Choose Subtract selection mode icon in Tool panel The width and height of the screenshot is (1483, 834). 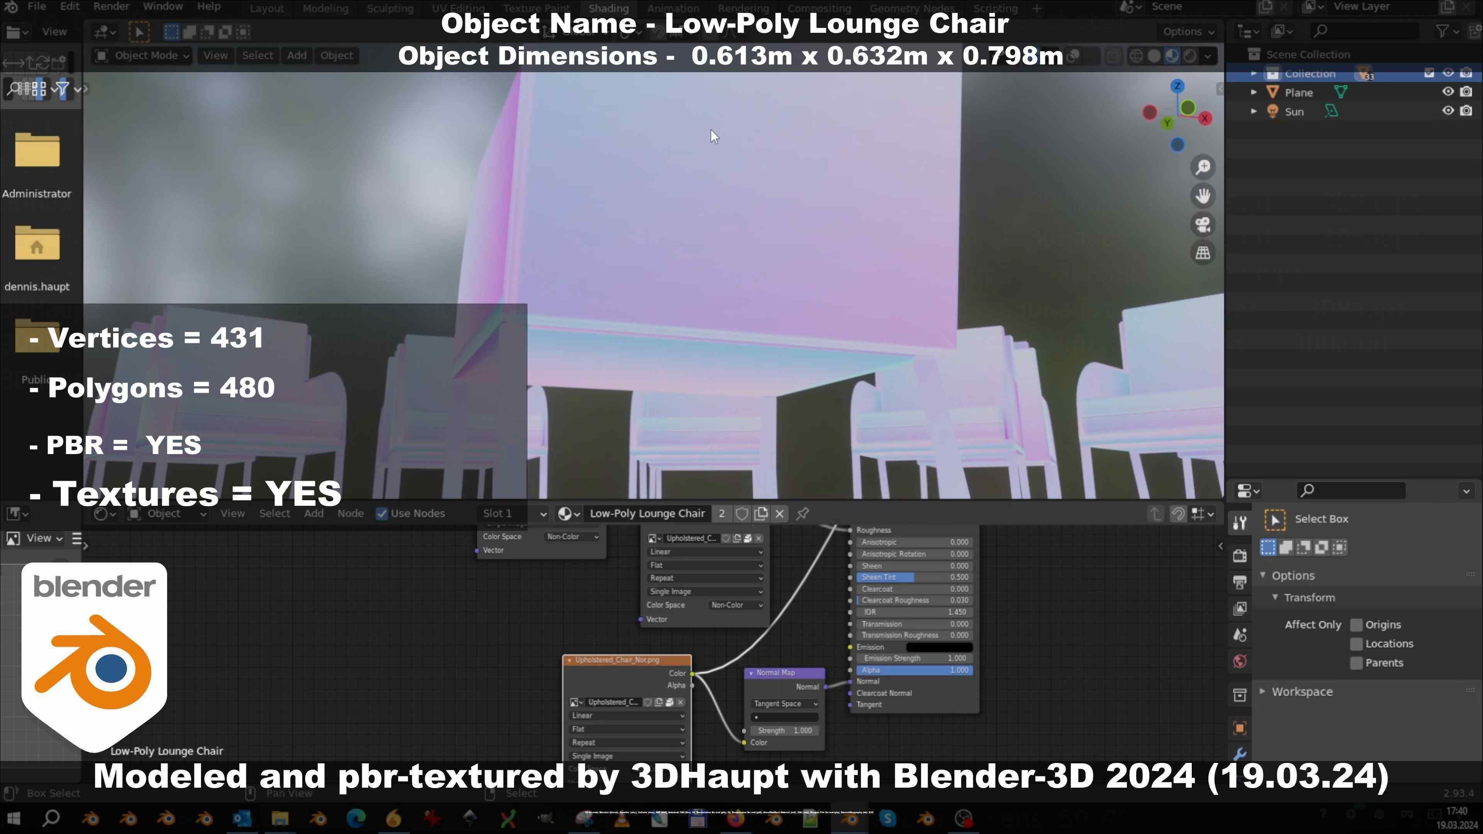point(1303,548)
